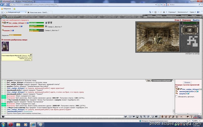Click the browser print icon

pyautogui.click(x=164, y=12)
